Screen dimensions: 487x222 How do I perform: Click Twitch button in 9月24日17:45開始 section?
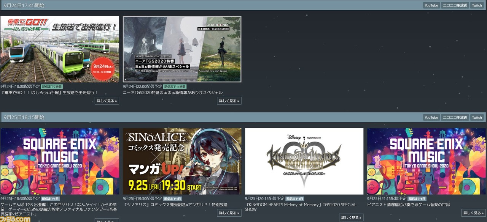477,5
